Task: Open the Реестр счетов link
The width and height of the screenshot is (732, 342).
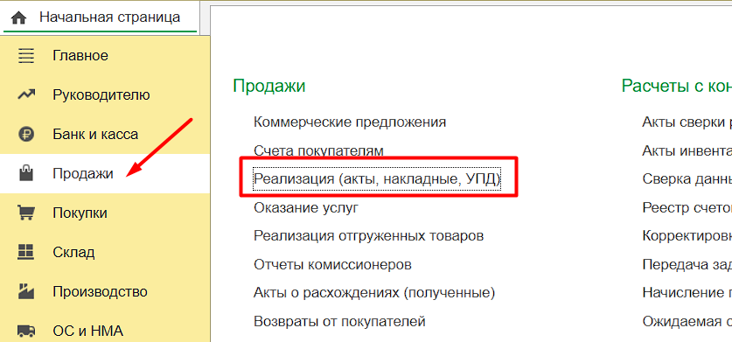Action: click(687, 208)
